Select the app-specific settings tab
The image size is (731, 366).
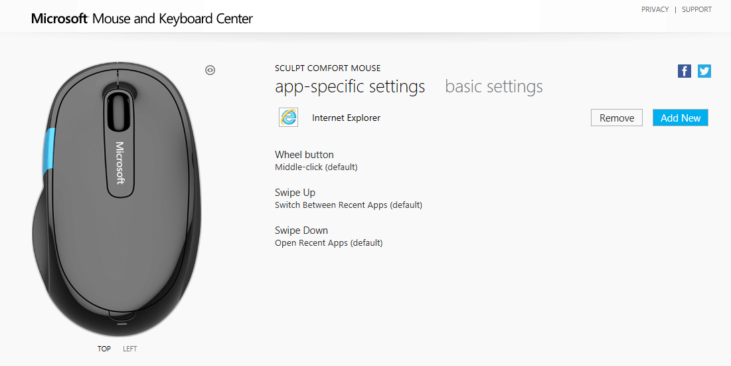point(350,87)
